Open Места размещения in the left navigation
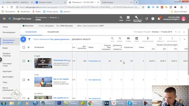The image size is (189, 106). (8, 89)
